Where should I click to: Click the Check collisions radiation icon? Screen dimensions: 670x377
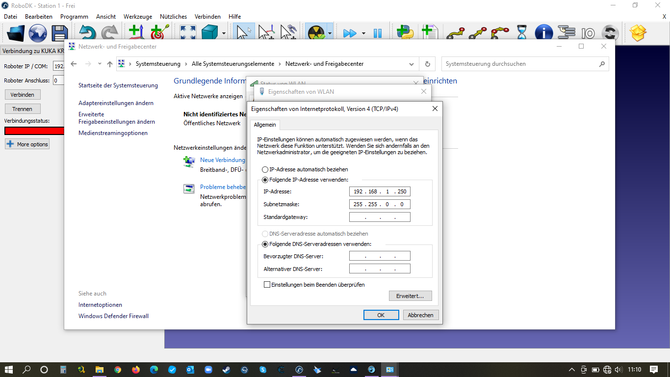coord(315,33)
